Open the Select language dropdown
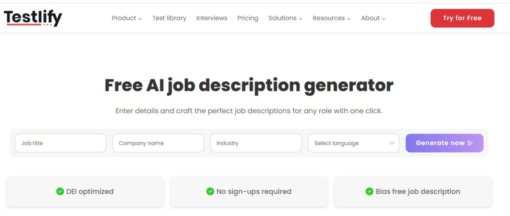 [x=354, y=143]
